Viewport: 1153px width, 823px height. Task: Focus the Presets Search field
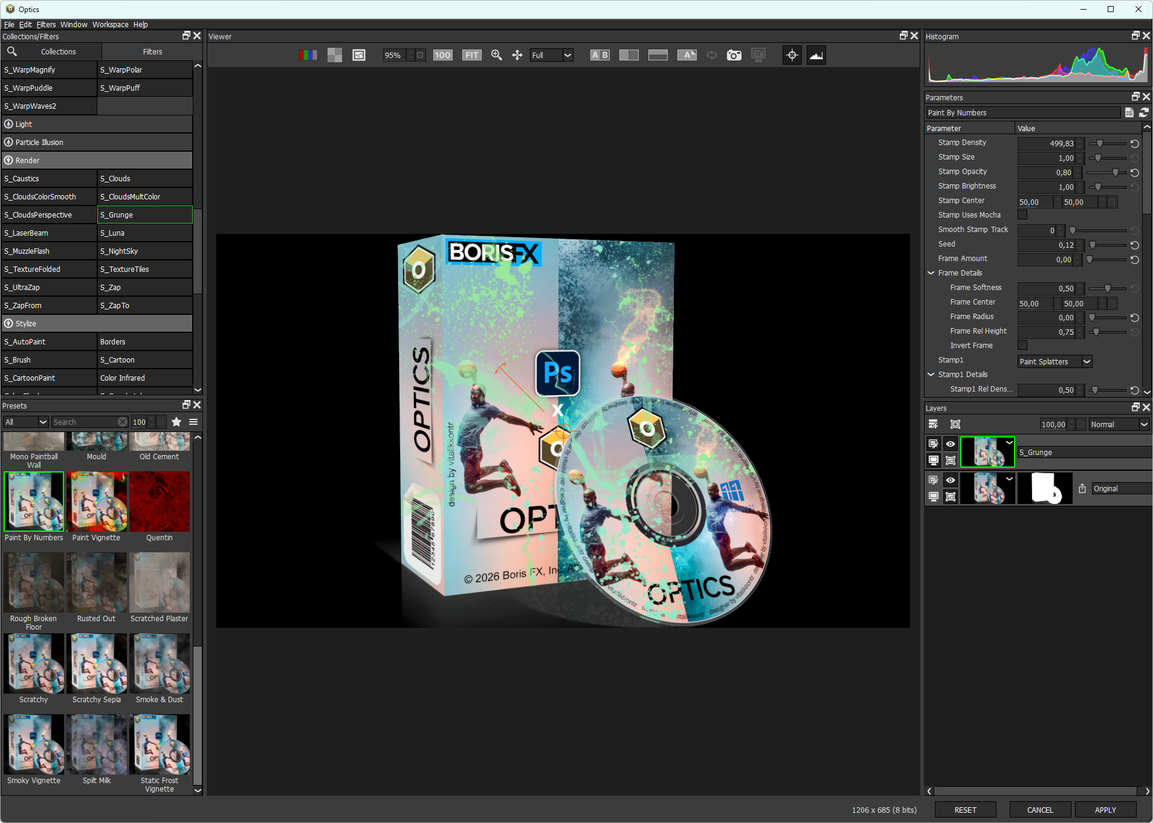[x=90, y=422]
